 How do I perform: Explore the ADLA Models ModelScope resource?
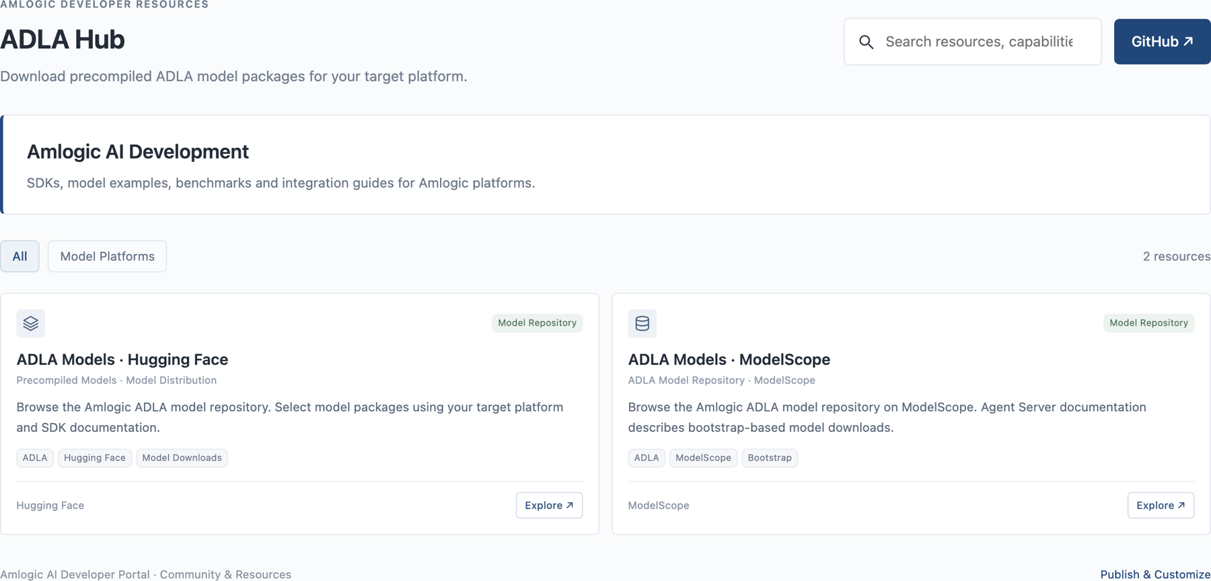(x=1161, y=505)
